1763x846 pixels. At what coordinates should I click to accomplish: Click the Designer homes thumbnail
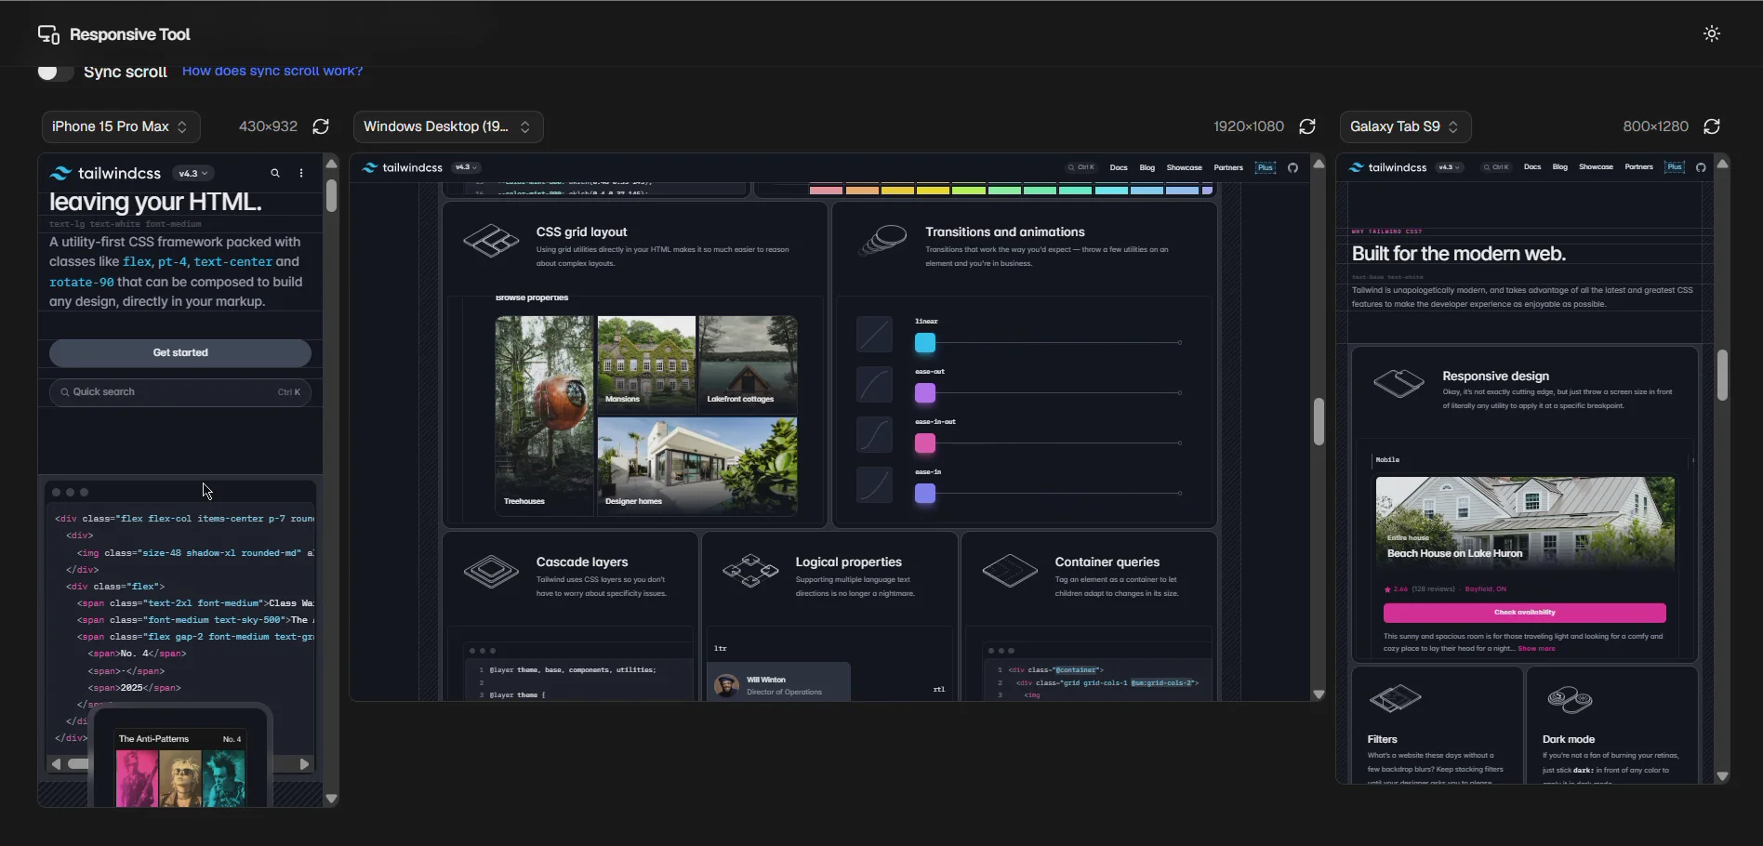(697, 466)
